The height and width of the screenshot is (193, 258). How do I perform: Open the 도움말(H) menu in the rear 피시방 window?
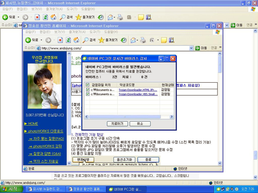pos(88,9)
